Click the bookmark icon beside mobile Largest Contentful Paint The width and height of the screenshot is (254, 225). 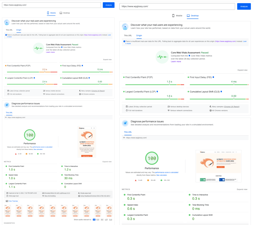point(34,78)
